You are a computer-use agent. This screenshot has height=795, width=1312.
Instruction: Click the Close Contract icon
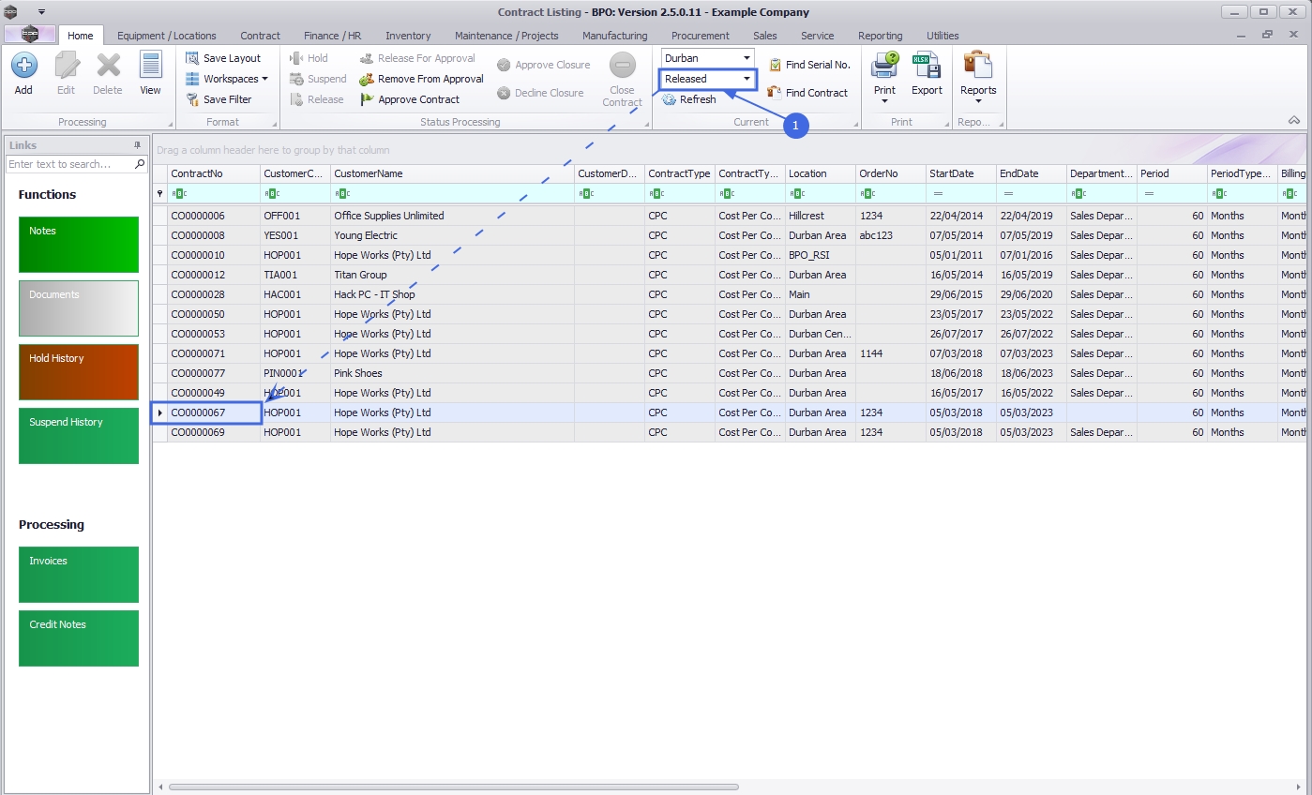pyautogui.click(x=623, y=66)
